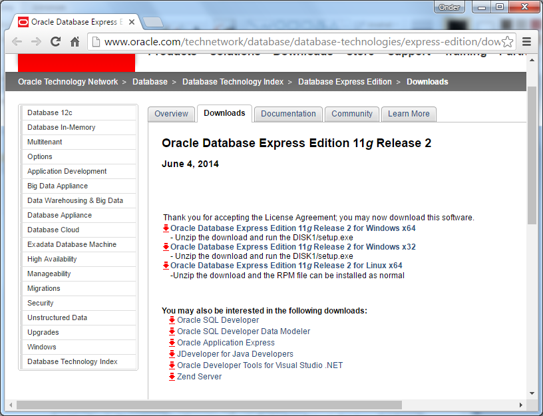543x416 pixels.
Task: Open a new browser tab
Action: click(153, 22)
